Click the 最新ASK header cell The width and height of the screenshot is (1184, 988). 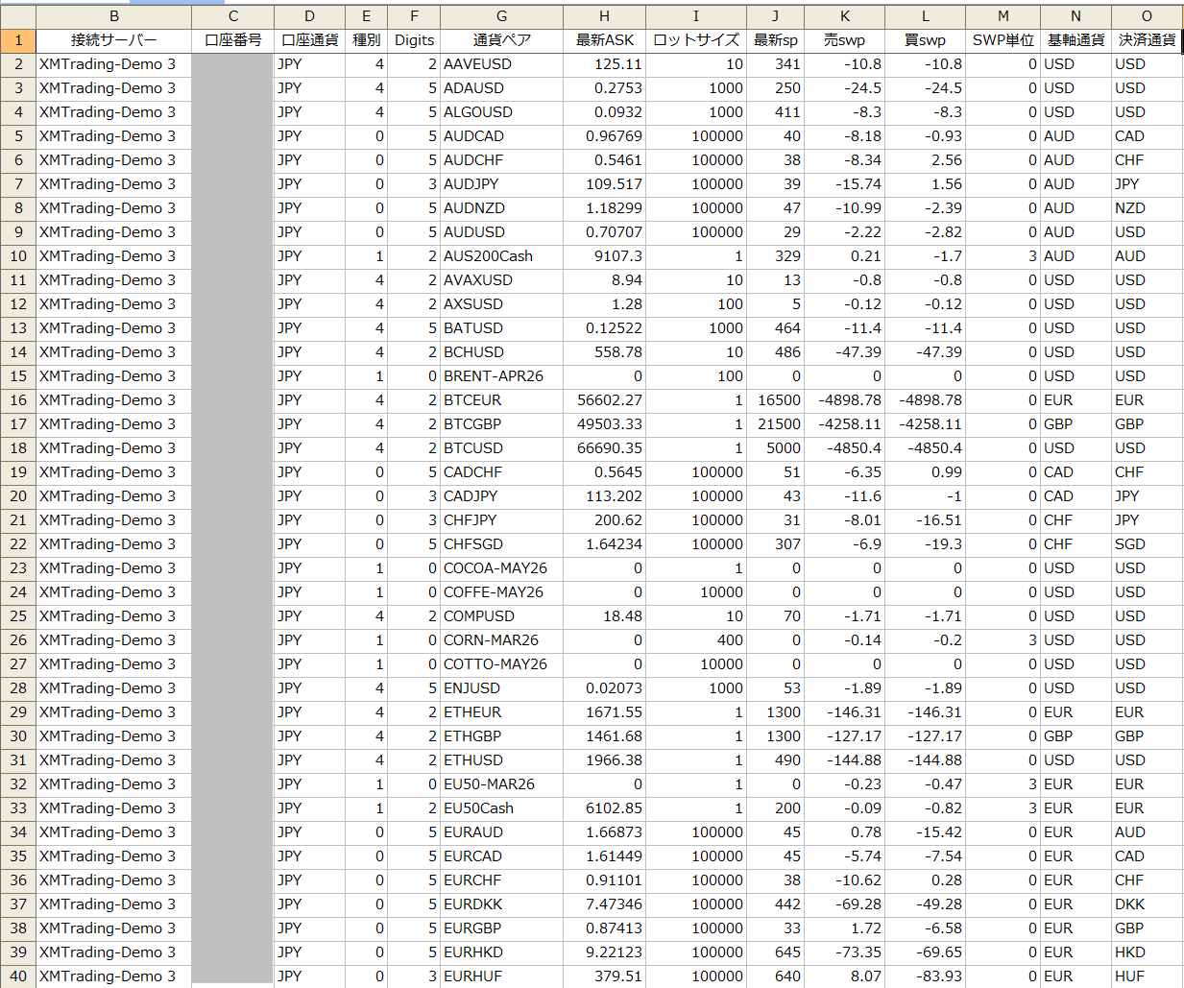point(604,40)
